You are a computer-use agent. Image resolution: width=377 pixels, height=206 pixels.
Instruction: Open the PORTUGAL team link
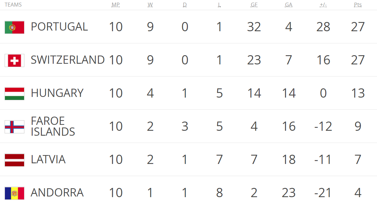pos(59,27)
